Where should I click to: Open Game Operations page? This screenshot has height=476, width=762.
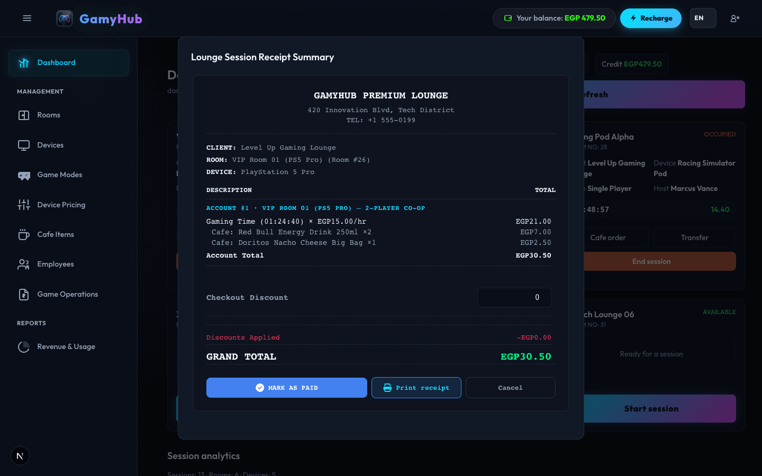68,294
